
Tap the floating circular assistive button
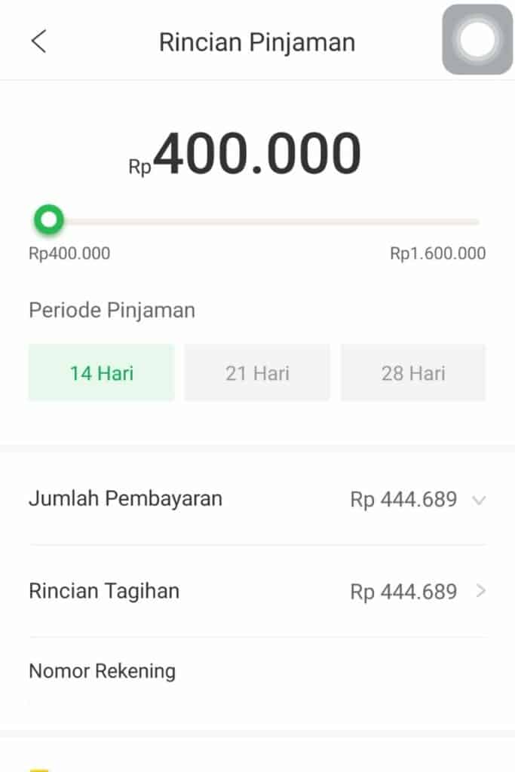pyautogui.click(x=477, y=41)
